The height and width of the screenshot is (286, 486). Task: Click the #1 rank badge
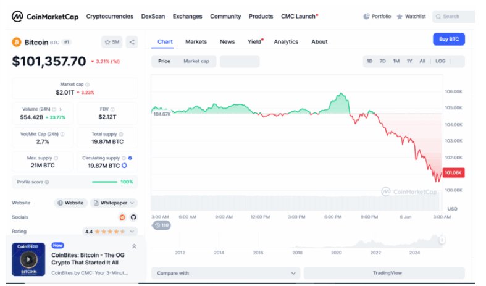click(x=66, y=42)
